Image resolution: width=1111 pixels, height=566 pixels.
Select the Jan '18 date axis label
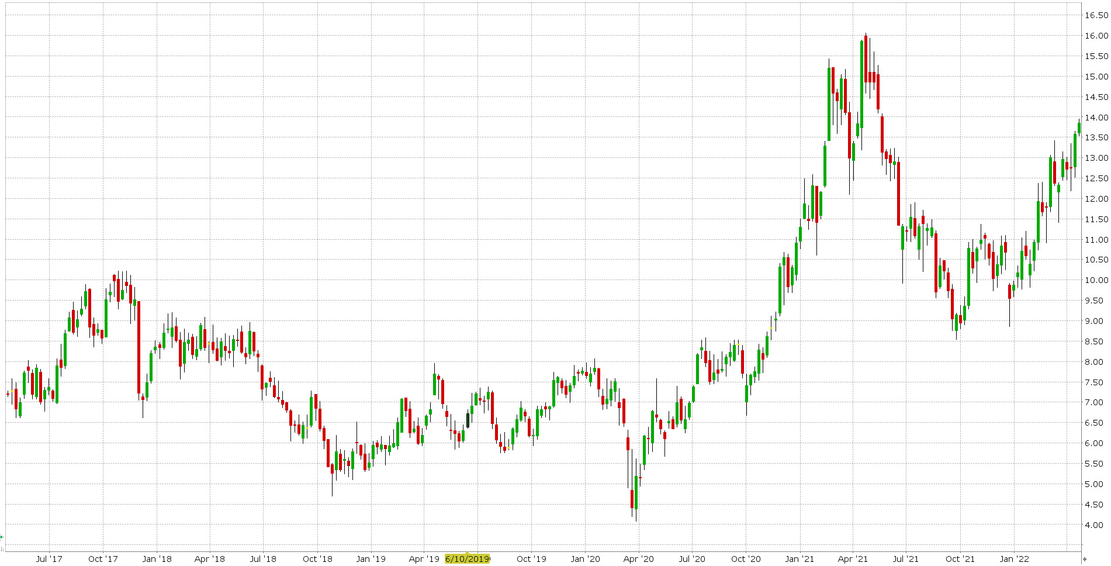(x=157, y=558)
